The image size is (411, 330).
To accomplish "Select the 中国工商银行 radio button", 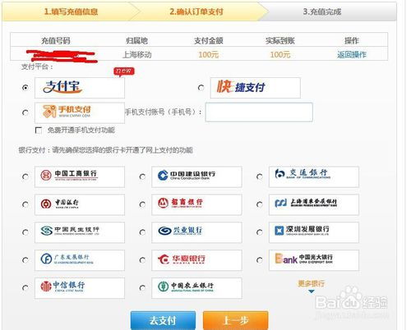I will [25, 176].
